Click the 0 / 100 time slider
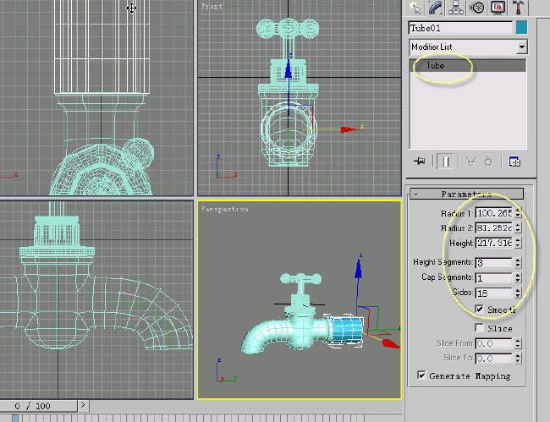Image resolution: width=550 pixels, height=422 pixels. (x=39, y=406)
